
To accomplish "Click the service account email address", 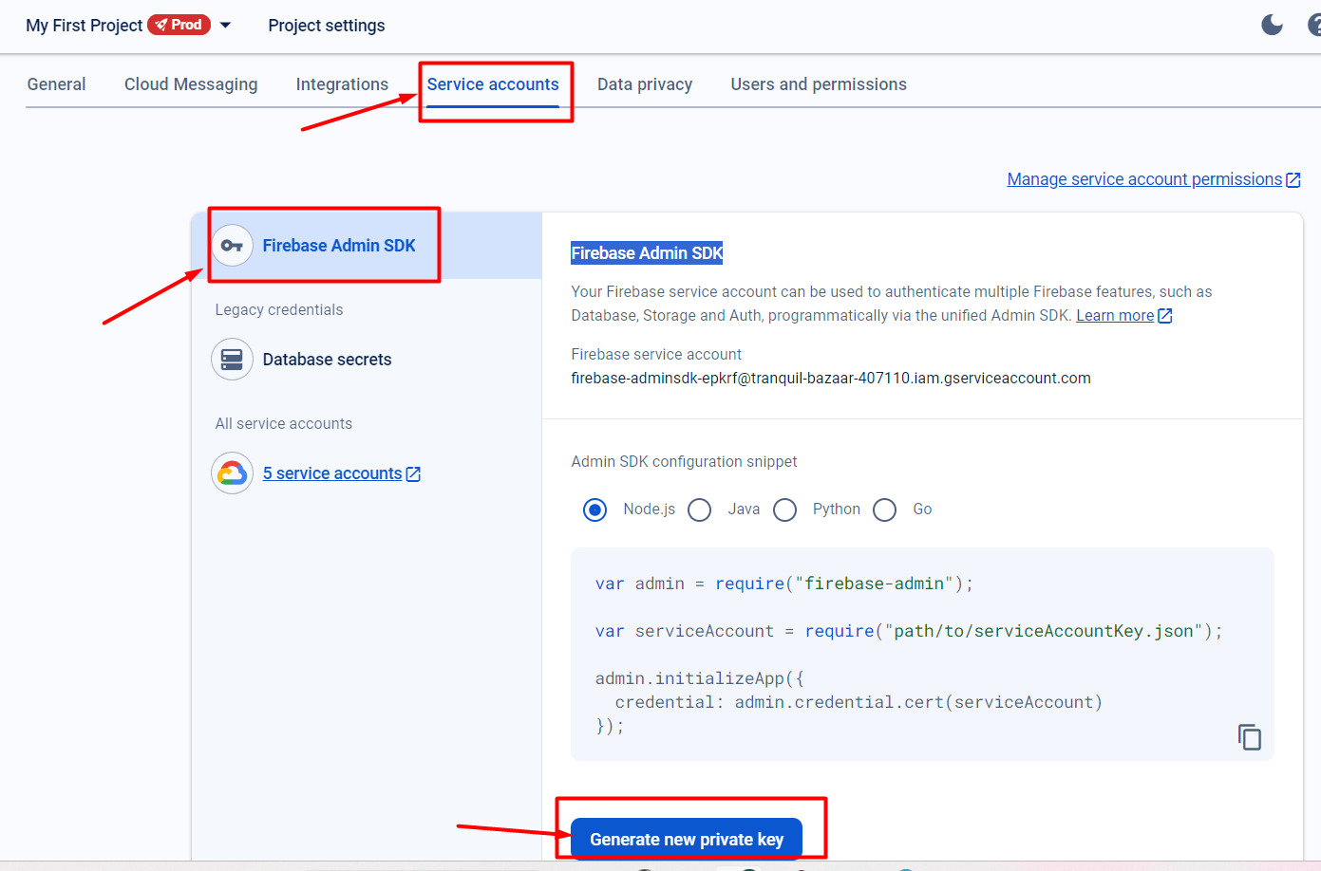I will pos(831,378).
